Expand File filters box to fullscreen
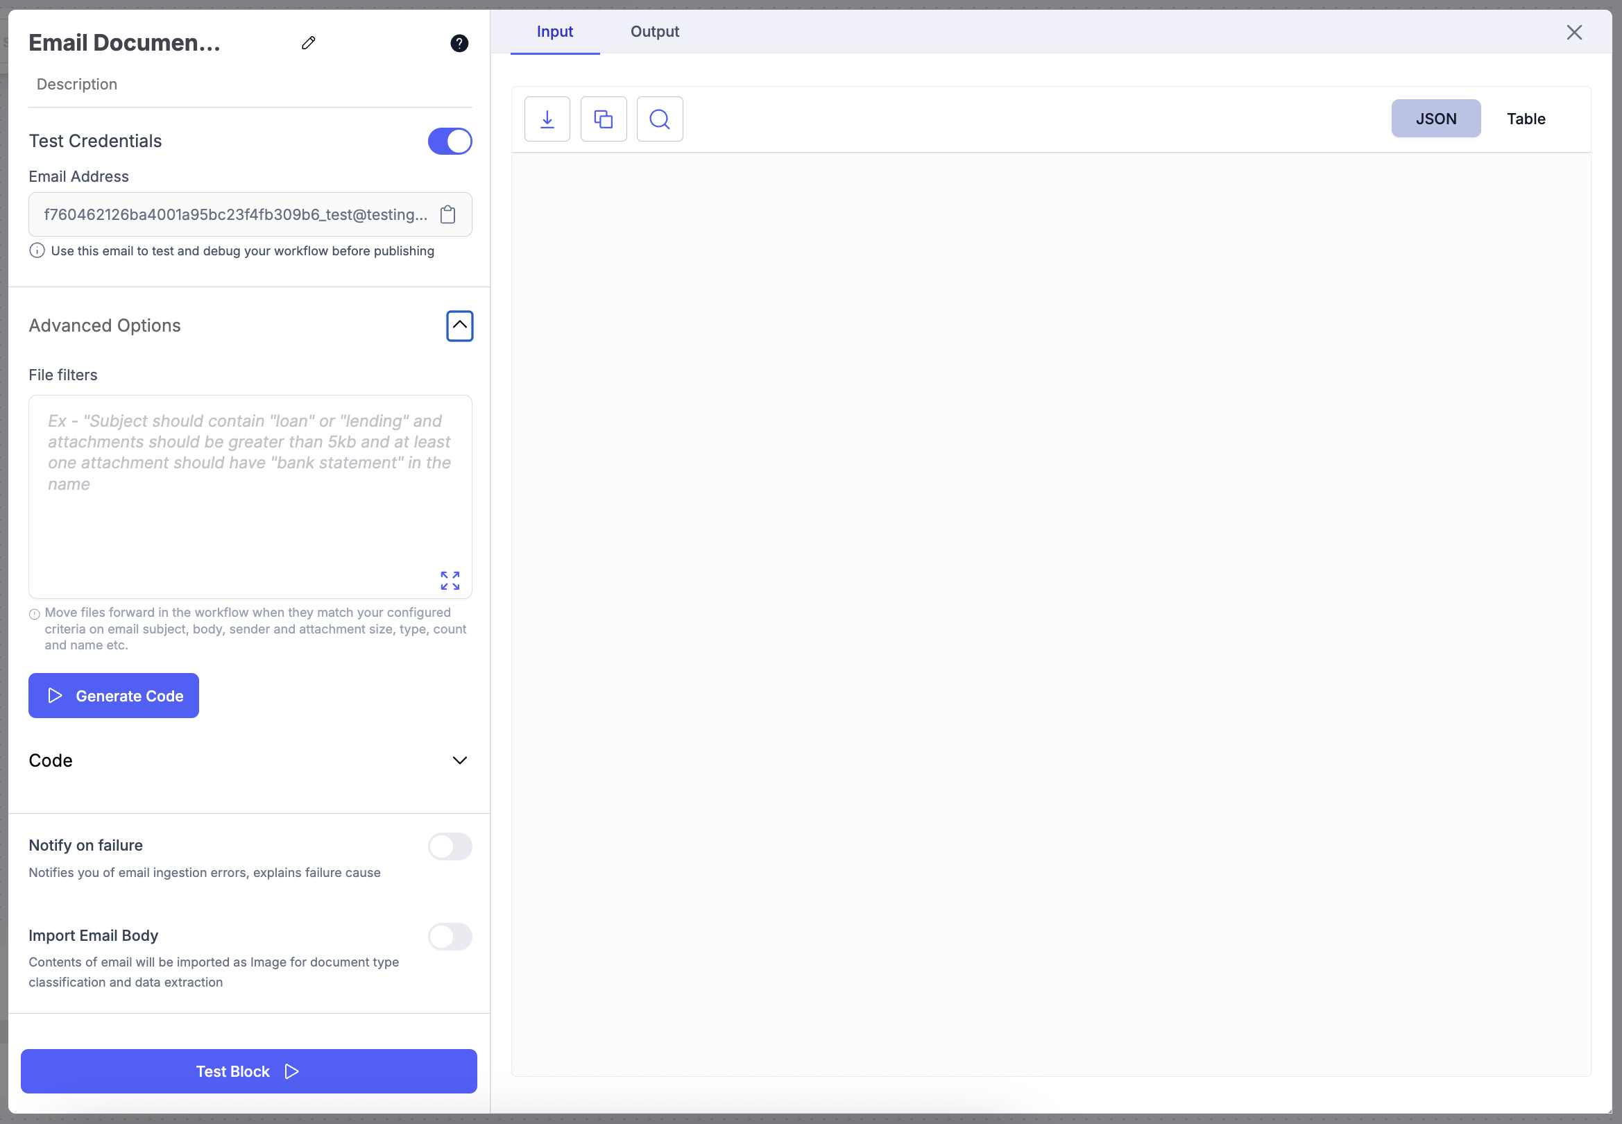This screenshot has height=1124, width=1622. tap(450, 580)
